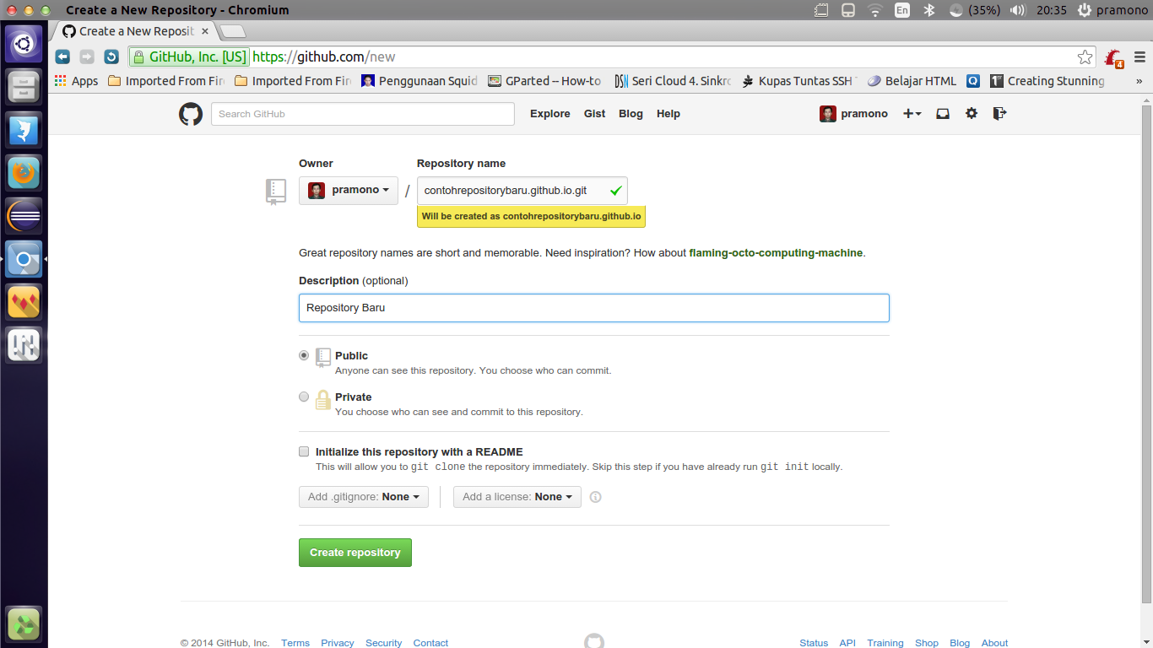The height and width of the screenshot is (648, 1153).
Task: Open pramono profile link in header
Action: coord(864,114)
